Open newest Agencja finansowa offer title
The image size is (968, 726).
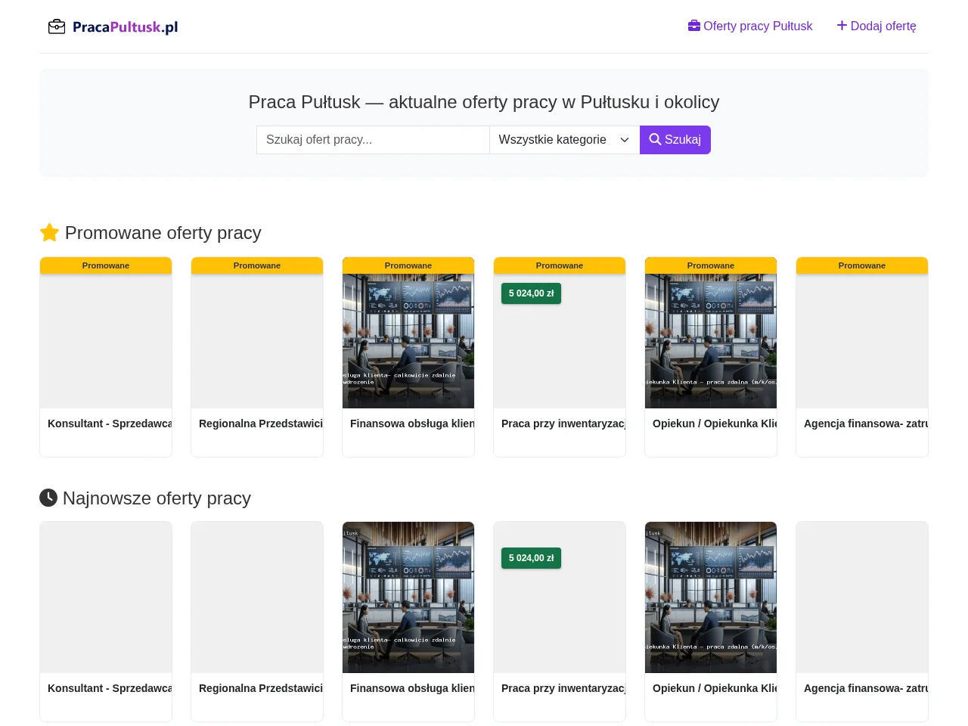(x=866, y=688)
